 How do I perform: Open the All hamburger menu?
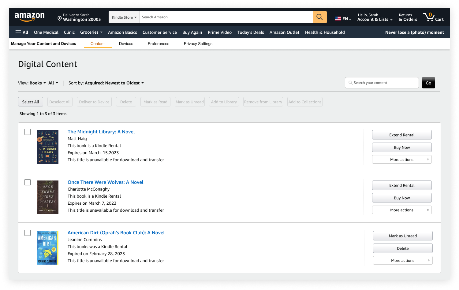(x=22, y=32)
